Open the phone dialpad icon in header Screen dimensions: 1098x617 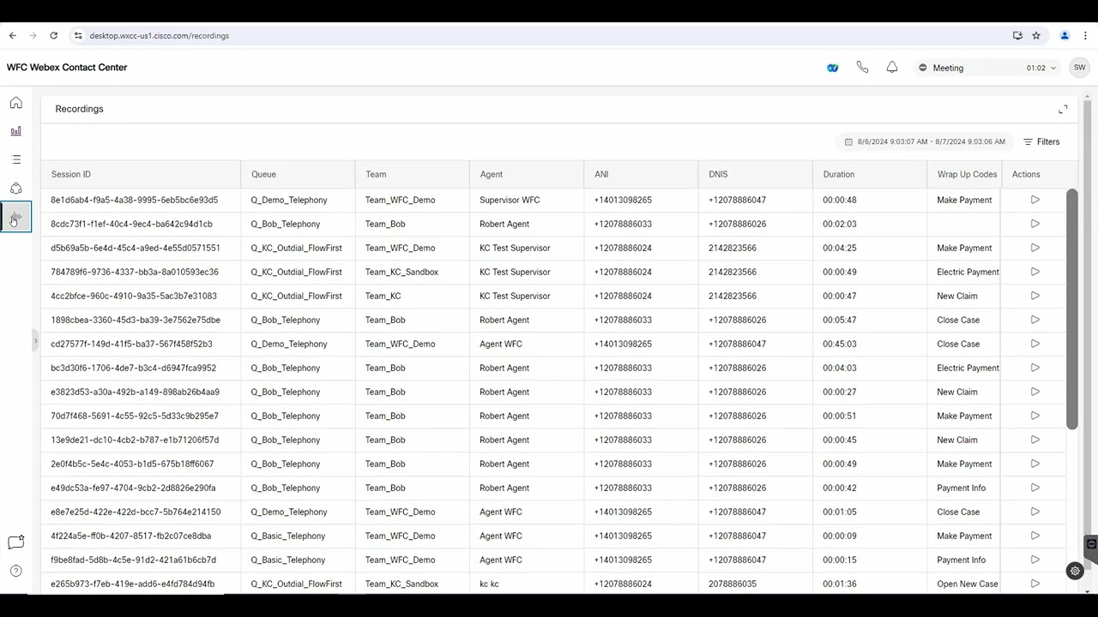pyautogui.click(x=862, y=68)
